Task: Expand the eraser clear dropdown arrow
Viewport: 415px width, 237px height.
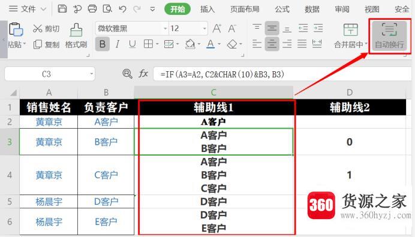Action: click(241, 44)
